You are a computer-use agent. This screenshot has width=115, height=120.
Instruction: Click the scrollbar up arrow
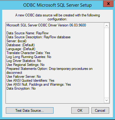coord(106,26)
